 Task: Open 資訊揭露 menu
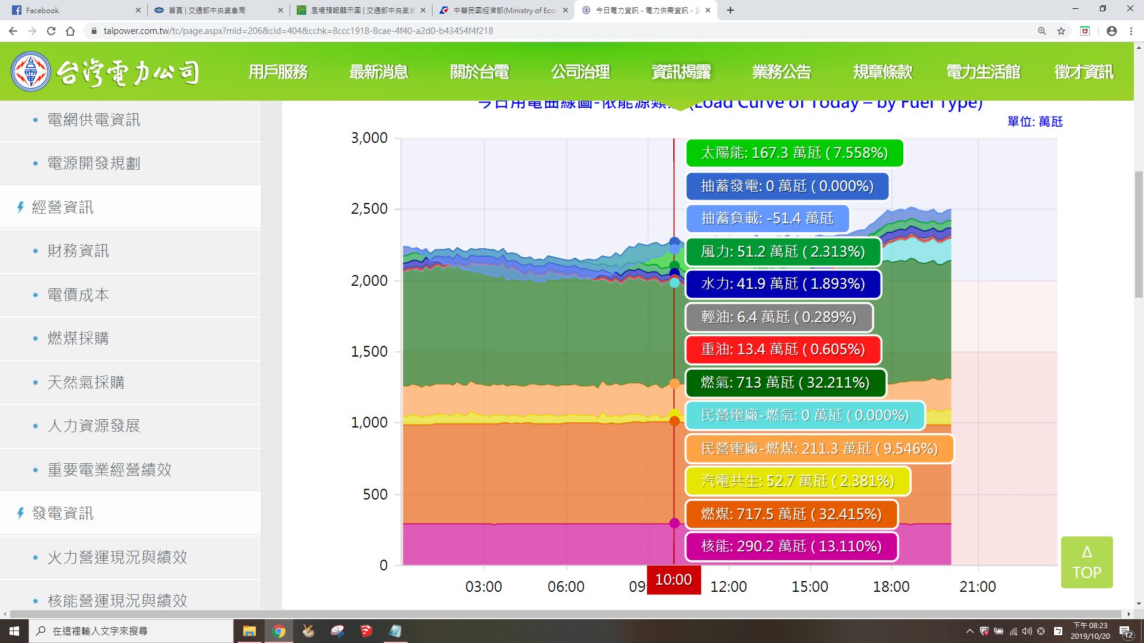coord(681,72)
